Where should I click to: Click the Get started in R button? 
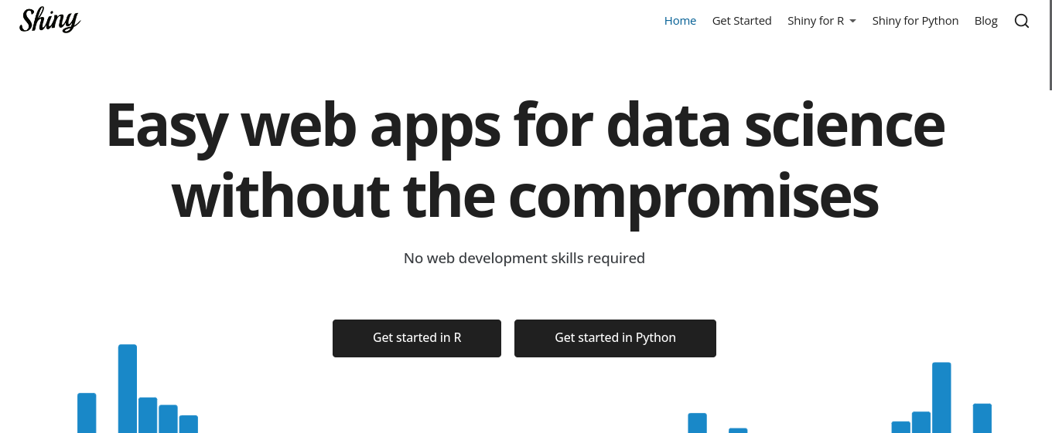(x=417, y=338)
